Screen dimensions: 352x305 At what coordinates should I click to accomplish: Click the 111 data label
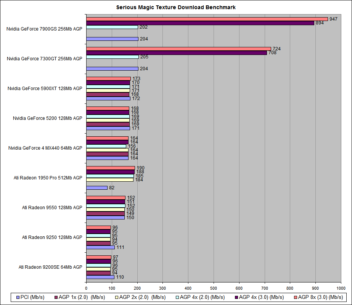[121, 247]
